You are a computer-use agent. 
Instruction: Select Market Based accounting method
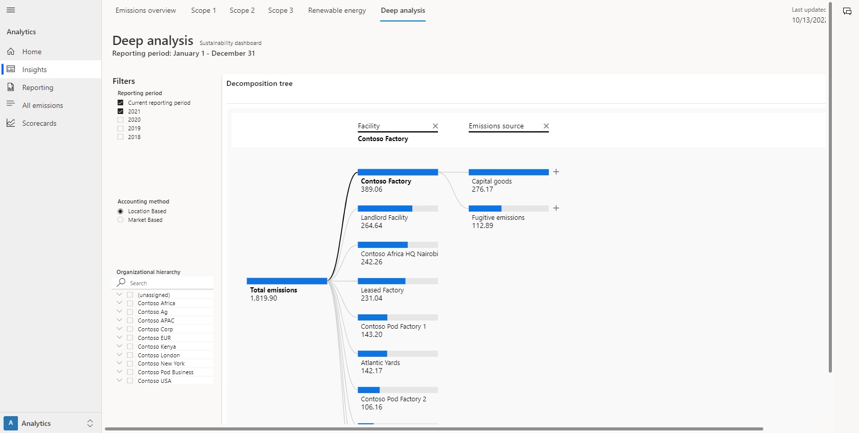[121, 220]
